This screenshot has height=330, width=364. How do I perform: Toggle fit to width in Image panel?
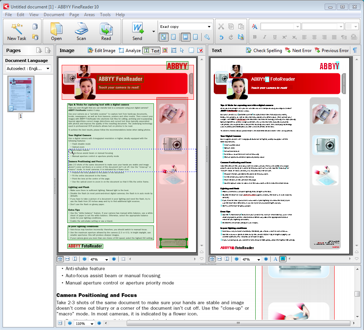point(68,259)
